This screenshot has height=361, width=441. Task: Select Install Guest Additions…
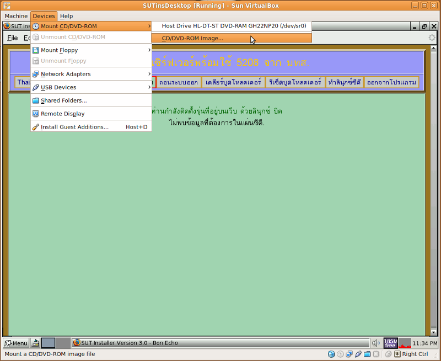[91, 127]
